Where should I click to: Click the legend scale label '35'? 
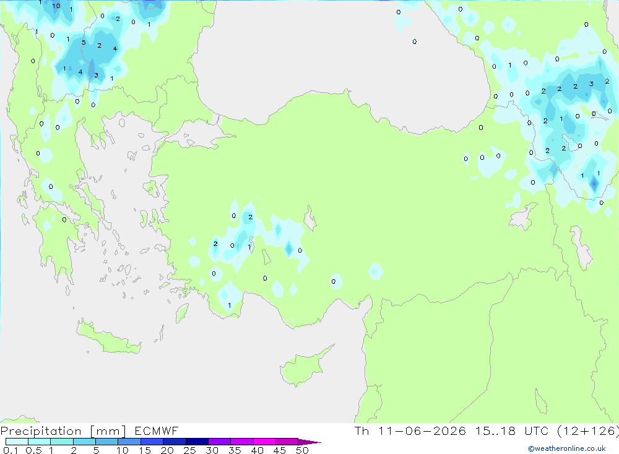click(x=235, y=450)
